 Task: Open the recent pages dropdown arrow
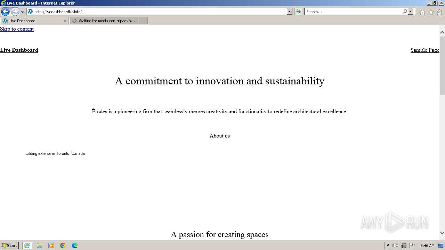(x=23, y=12)
